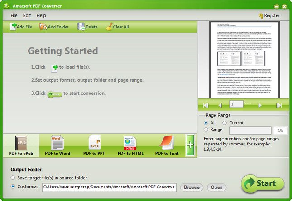Click the Amacsoft application logo icon
Image resolution: width=292 pixels, height=201 pixels.
click(6, 5)
